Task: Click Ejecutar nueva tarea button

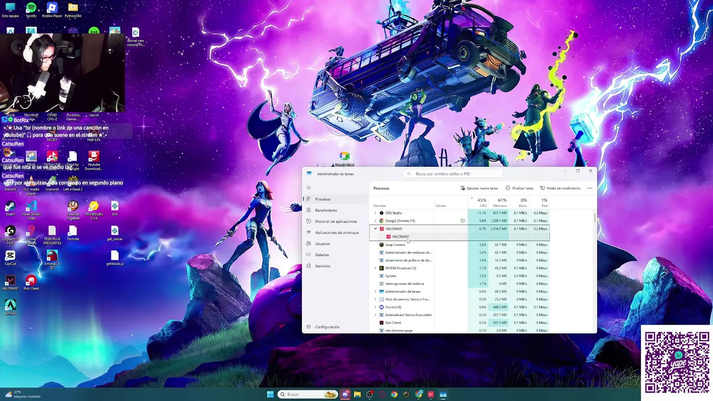Action: point(478,188)
